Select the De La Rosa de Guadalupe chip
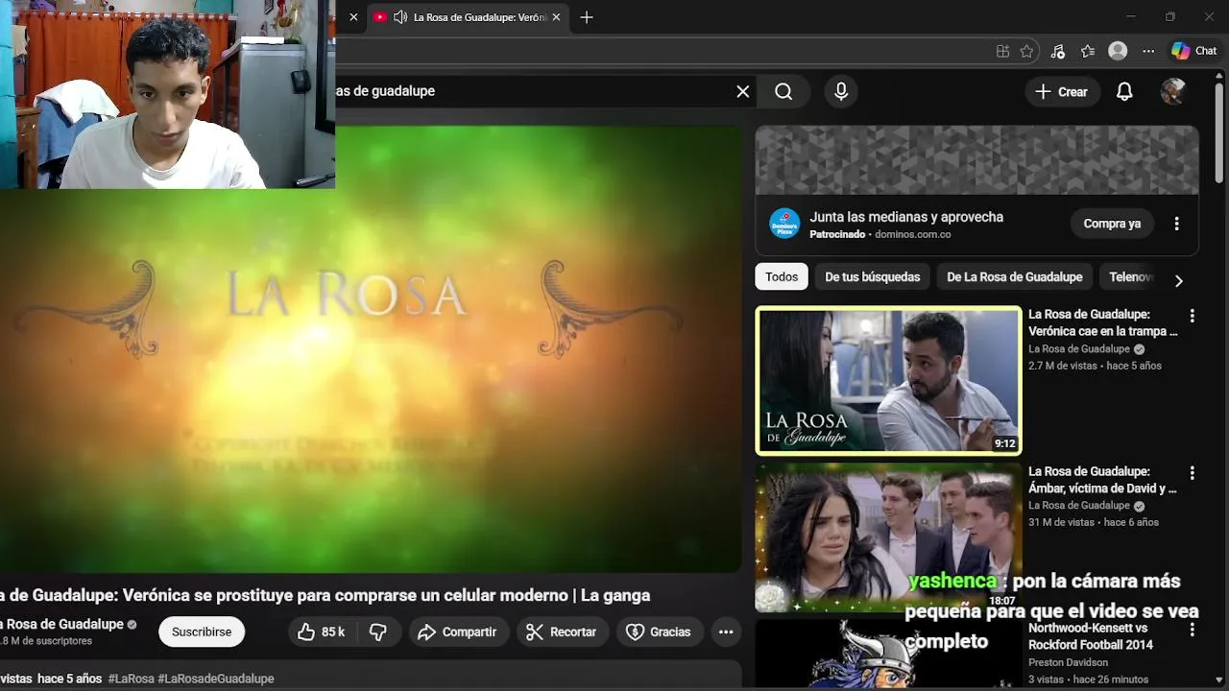 1014,276
